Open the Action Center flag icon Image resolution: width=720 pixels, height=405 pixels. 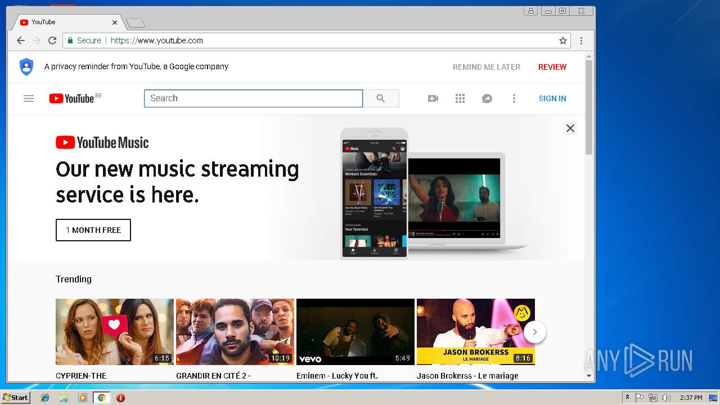640,398
